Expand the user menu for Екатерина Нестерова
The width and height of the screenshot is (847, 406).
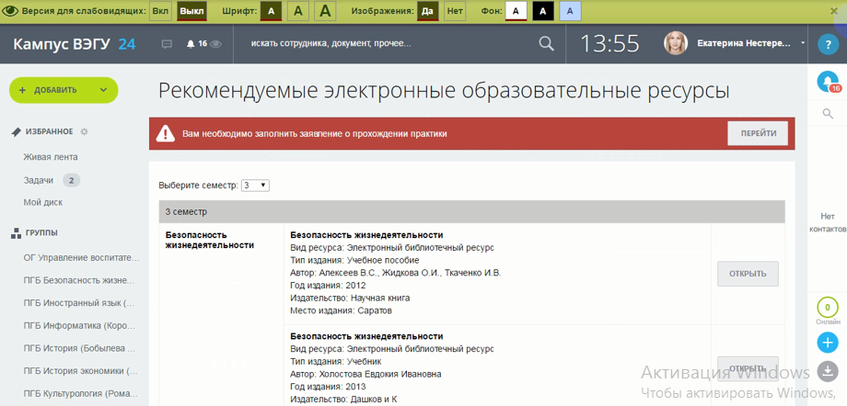[803, 43]
